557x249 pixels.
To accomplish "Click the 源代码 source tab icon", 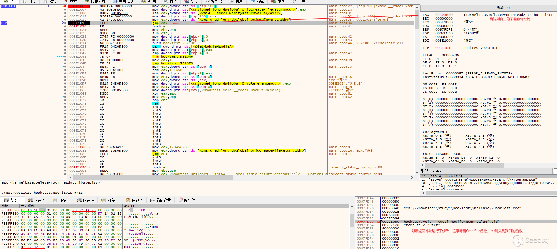I will click(x=207, y=2).
